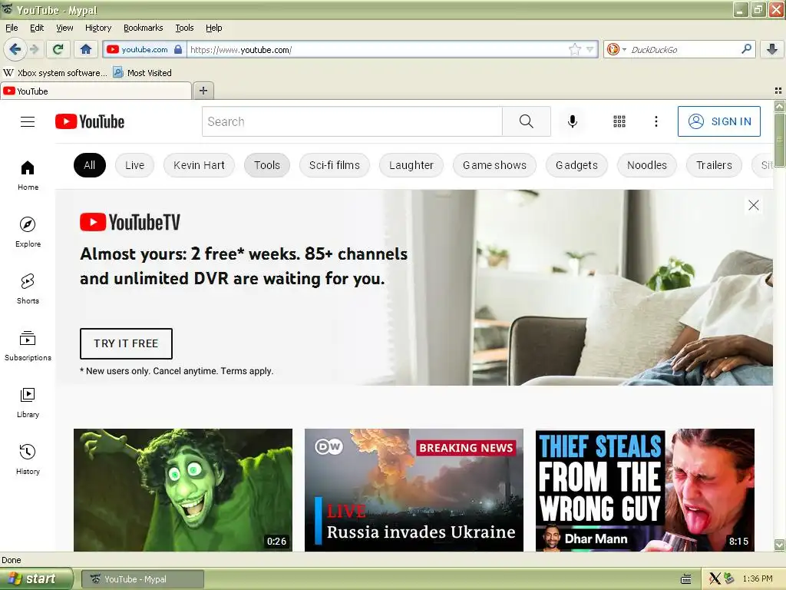The image size is (786, 590).
Task: Reload the current page
Action: 58,49
